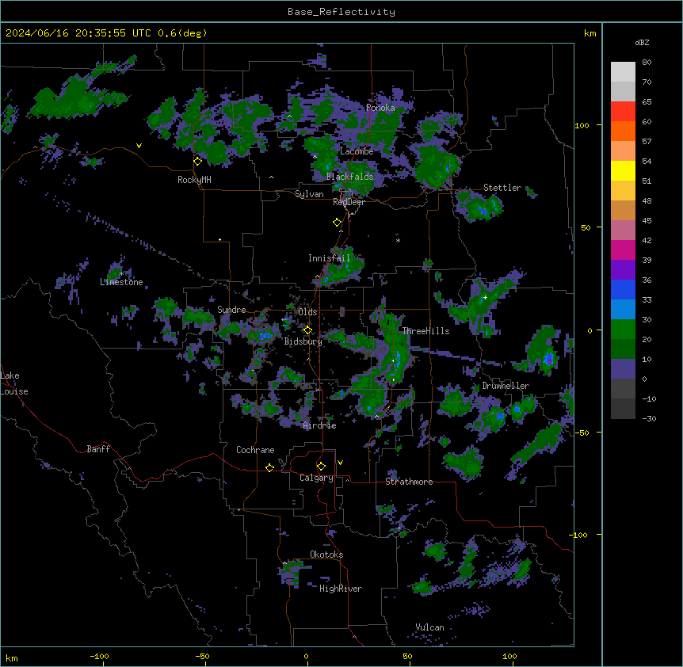This screenshot has height=667, width=683.
Task: Choose the blue 33-36 dBZ legend swatch
Action: pos(623,289)
